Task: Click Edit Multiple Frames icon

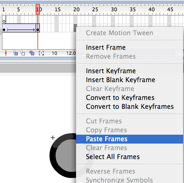Action: (x=32, y=53)
